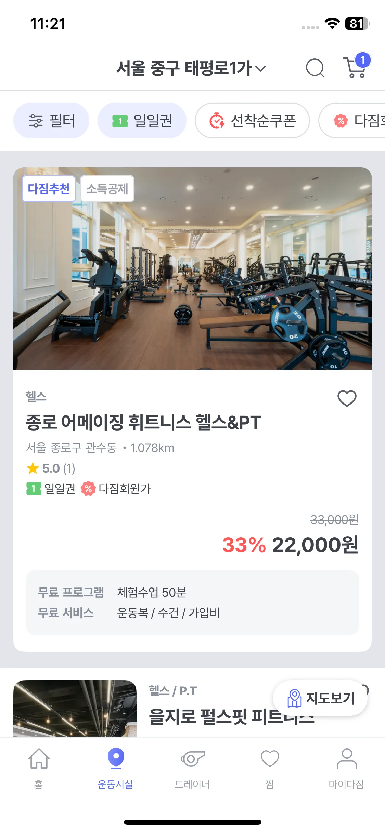Tap the heart on 종로 어메이징 휘트니스
Screen dimensions: 385x833
coord(347,398)
